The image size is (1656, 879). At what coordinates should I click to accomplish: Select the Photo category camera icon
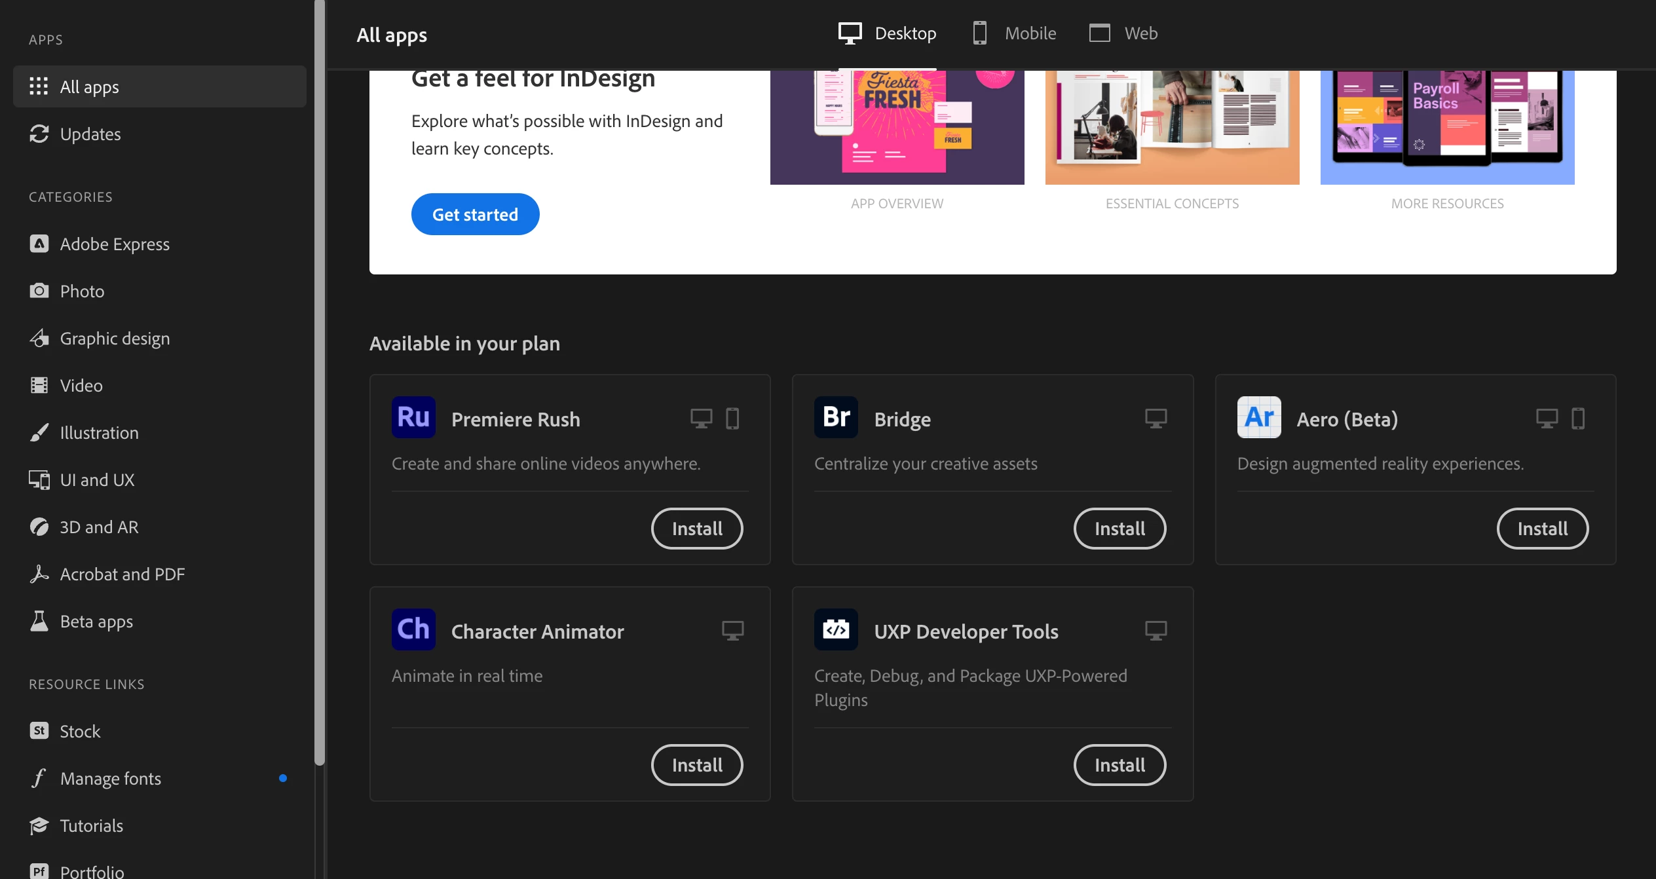(x=39, y=291)
